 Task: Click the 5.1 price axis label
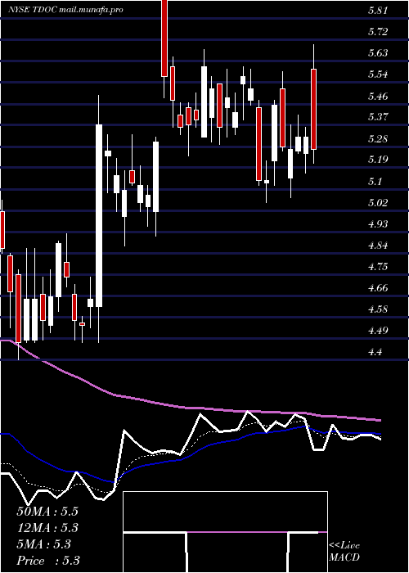(375, 181)
